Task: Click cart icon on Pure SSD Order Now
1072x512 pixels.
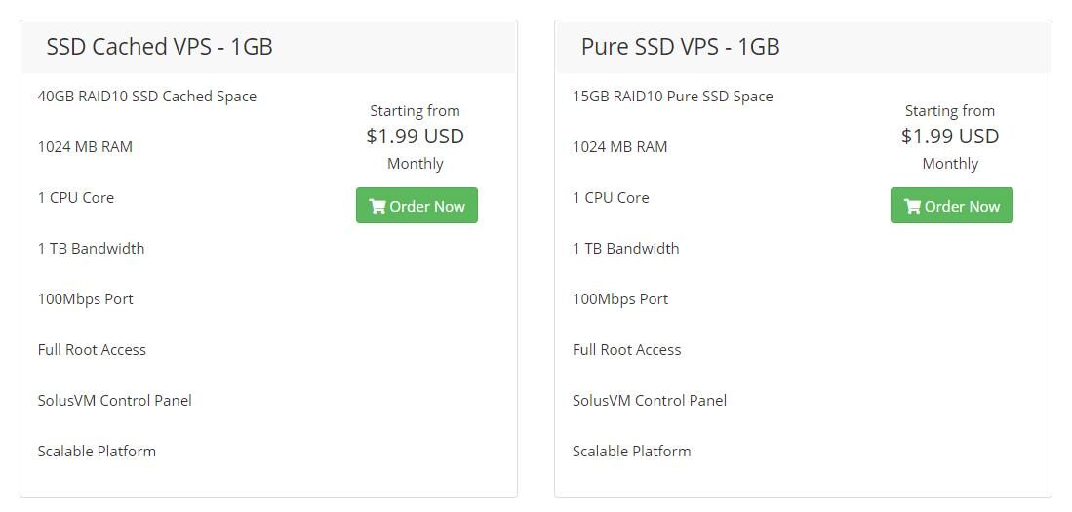Action: point(912,206)
